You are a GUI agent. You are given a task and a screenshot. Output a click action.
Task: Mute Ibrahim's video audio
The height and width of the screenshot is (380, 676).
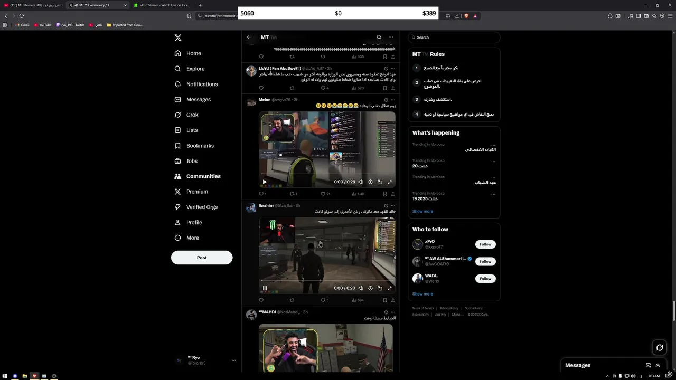(361, 288)
